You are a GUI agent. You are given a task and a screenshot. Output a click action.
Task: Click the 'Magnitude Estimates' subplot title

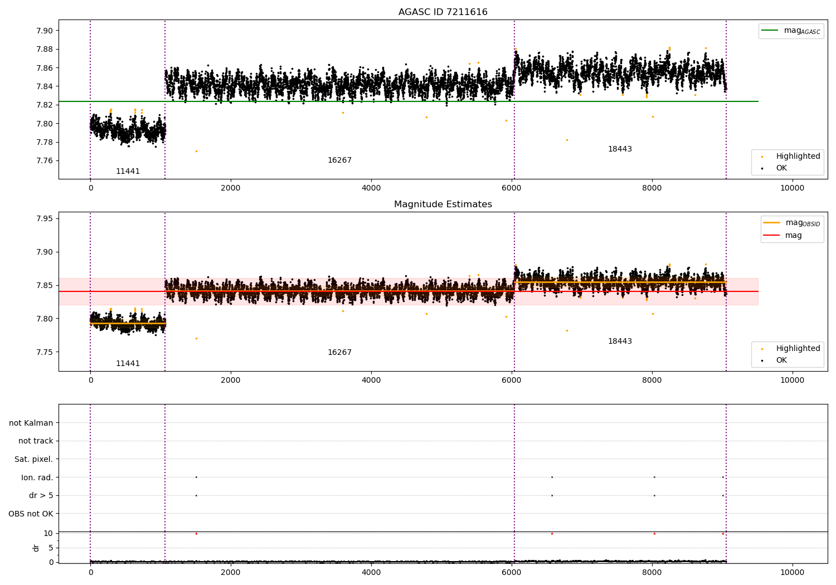click(443, 204)
